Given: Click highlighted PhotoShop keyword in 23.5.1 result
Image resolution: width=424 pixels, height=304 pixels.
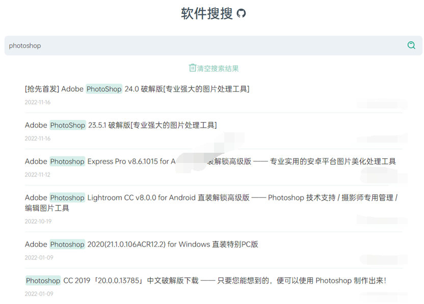Looking at the screenshot, I should (x=67, y=125).
